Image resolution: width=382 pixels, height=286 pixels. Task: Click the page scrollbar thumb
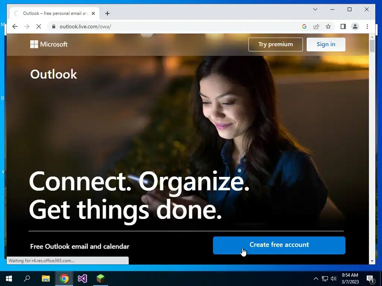[x=372, y=46]
